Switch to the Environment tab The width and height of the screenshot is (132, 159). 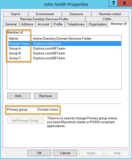45,14
